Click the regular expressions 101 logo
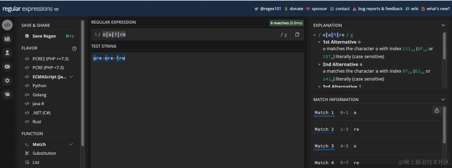Image resolution: width=452 pixels, height=168 pixels. pos(31,9)
